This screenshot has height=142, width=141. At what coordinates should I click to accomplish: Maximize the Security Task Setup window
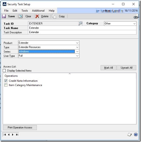(123, 4)
